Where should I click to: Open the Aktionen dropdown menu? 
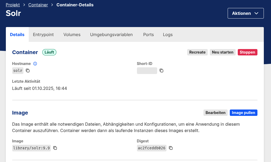coord(245,13)
